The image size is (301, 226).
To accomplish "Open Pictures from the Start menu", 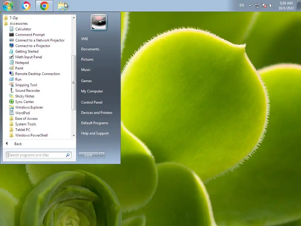I will 87,59.
